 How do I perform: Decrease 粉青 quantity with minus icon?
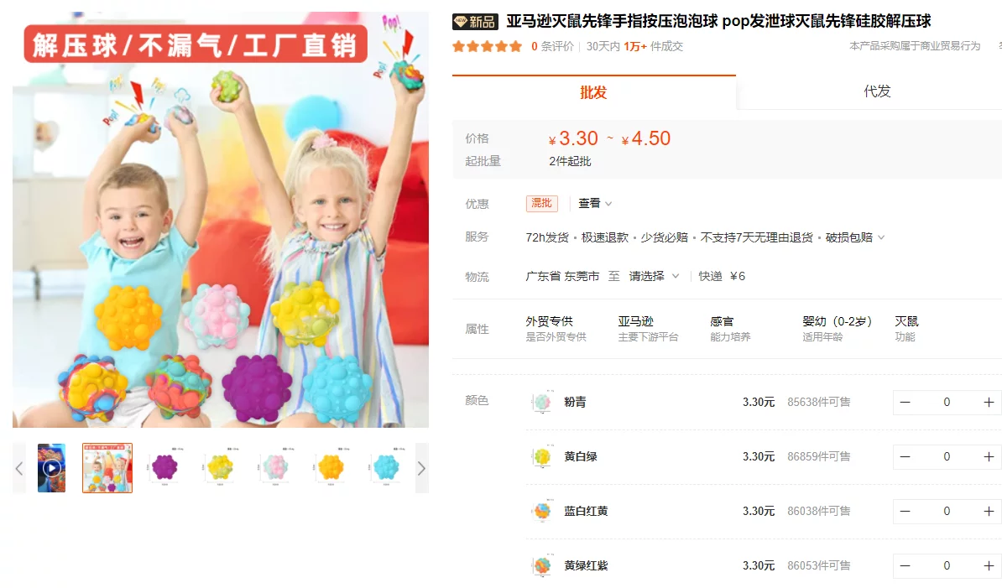[905, 403]
